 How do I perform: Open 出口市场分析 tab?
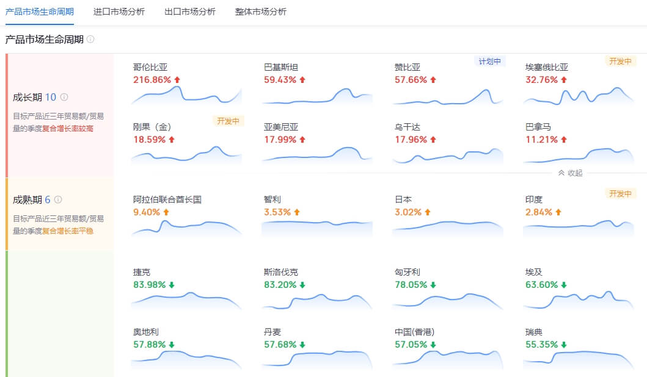190,12
